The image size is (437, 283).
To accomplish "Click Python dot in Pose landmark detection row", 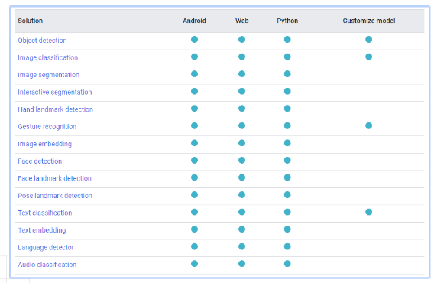I will point(287,195).
